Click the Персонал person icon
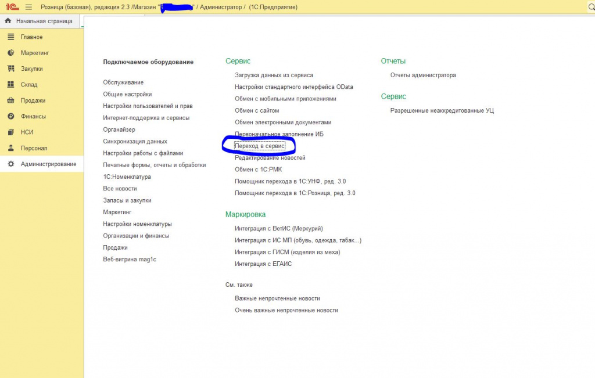 [x=10, y=148]
